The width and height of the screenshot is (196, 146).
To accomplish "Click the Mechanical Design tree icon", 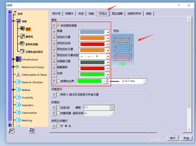I will pos(18,67).
